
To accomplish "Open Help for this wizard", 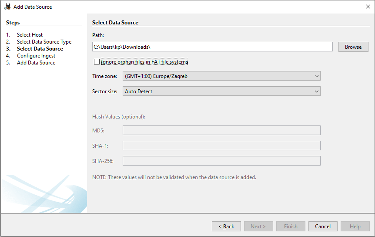I will pos(355,227).
